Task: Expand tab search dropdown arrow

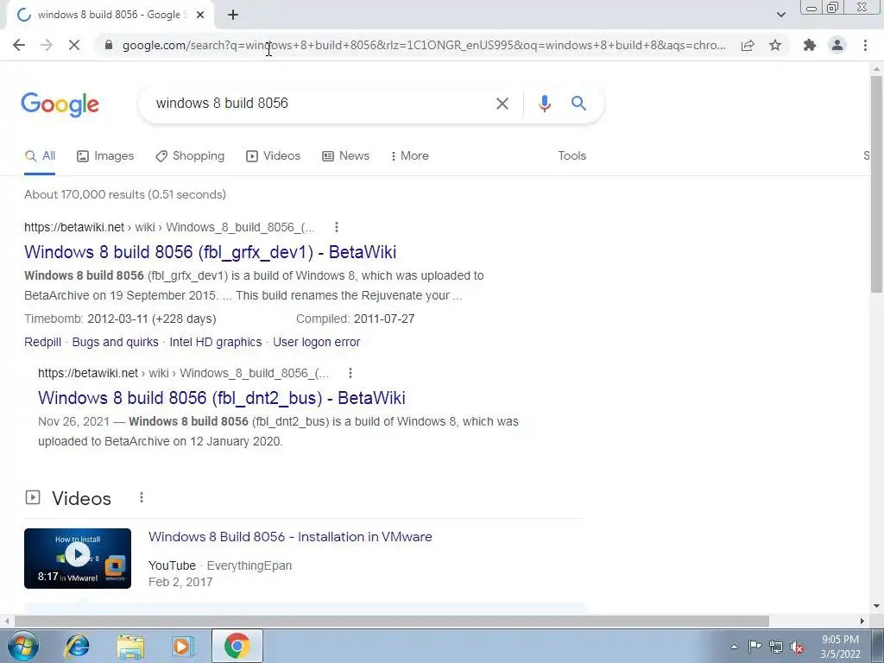Action: tap(780, 15)
